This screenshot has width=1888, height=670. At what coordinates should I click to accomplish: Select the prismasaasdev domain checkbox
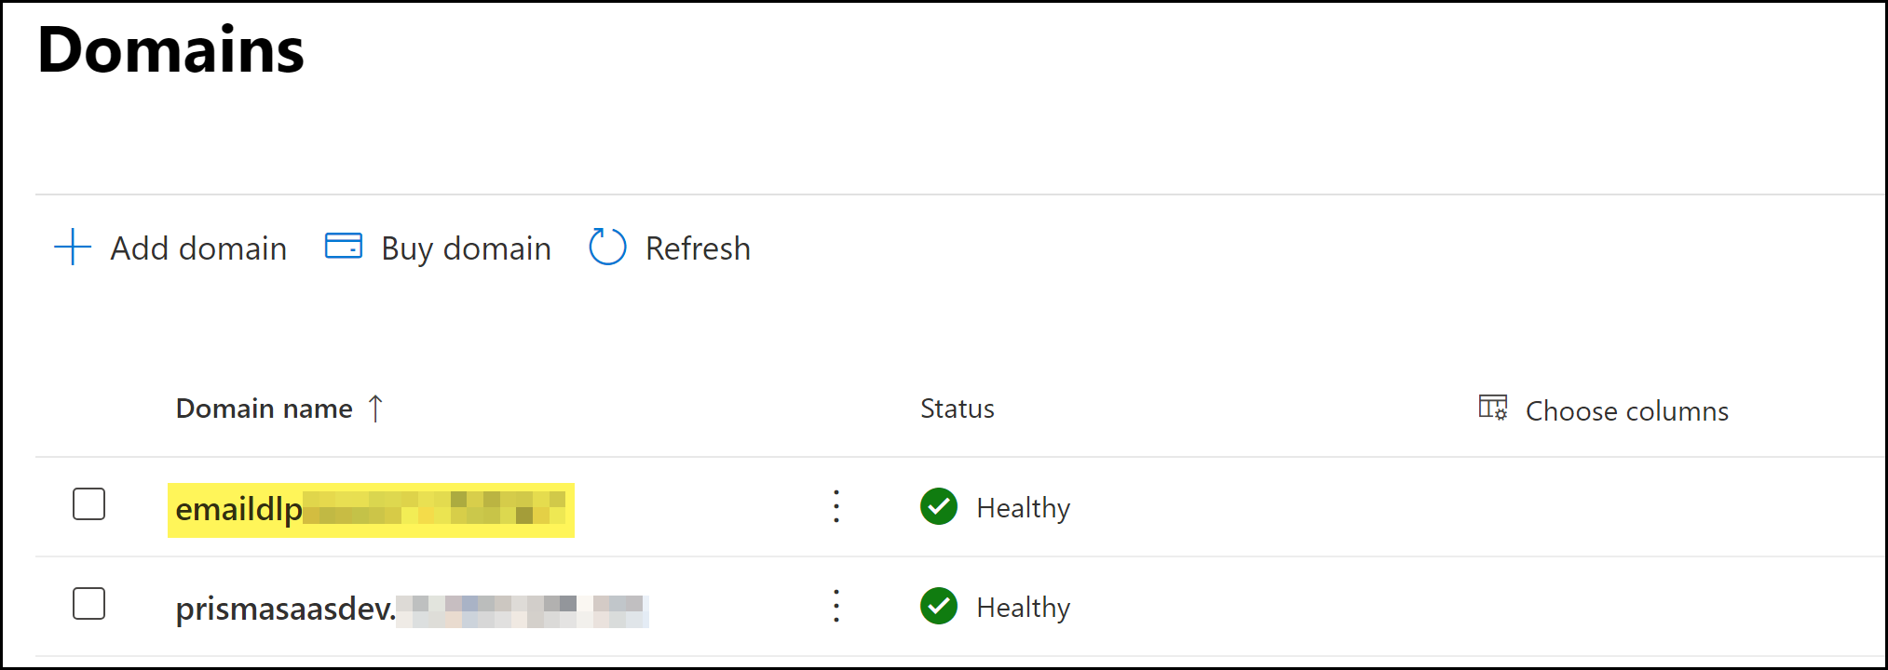tap(89, 604)
